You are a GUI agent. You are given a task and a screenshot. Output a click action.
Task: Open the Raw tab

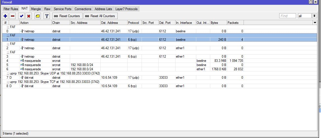47,9
